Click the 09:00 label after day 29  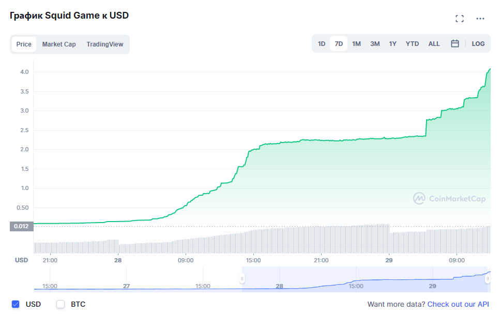pyautogui.click(x=457, y=260)
